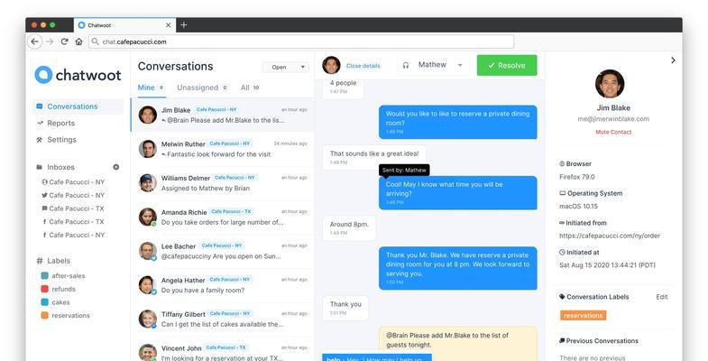Open Reports in the sidebar
This screenshot has width=708, height=361.
(61, 123)
